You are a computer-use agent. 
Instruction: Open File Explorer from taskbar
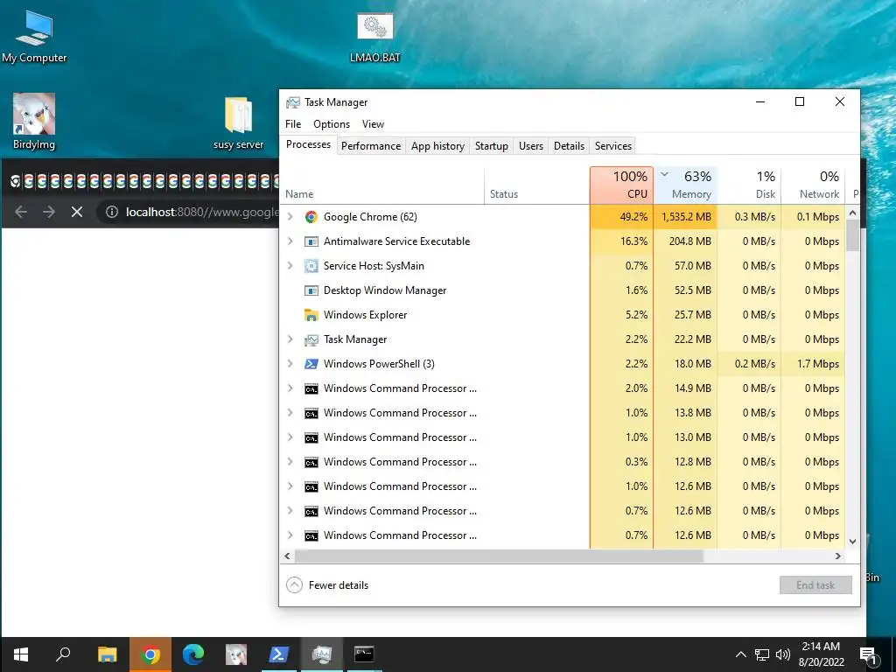pyautogui.click(x=107, y=654)
